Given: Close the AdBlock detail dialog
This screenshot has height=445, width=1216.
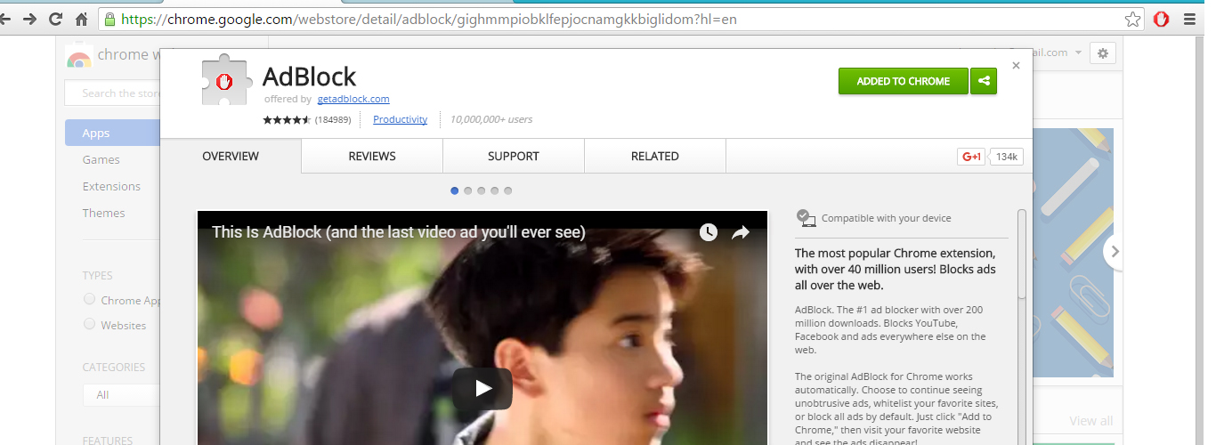Looking at the screenshot, I should (1017, 65).
